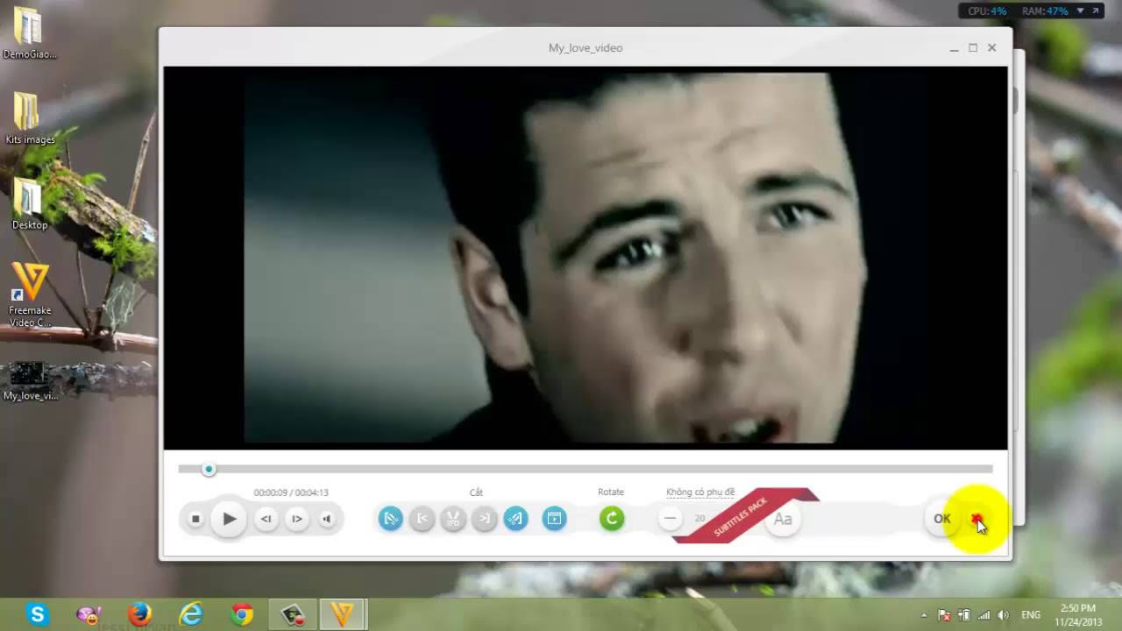The image size is (1122, 631).
Task: Click the taskbar icon beside Skype
Action: click(x=88, y=614)
